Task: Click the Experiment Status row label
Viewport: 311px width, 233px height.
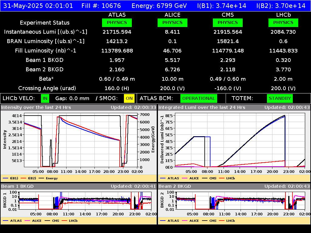Action: [45, 23]
